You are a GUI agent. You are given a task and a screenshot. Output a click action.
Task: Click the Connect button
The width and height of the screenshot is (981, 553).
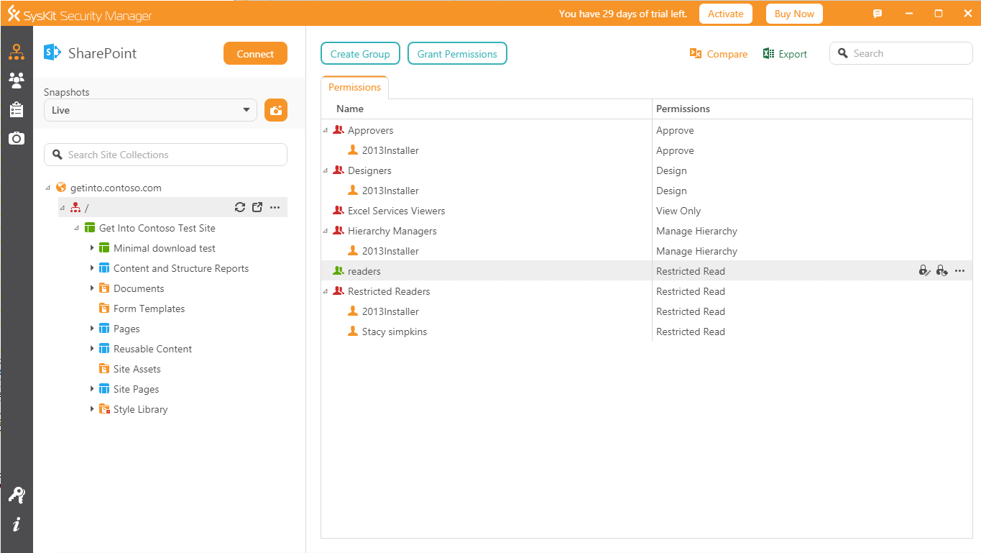(255, 54)
